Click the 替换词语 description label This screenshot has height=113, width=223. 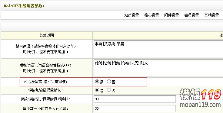[46, 68]
